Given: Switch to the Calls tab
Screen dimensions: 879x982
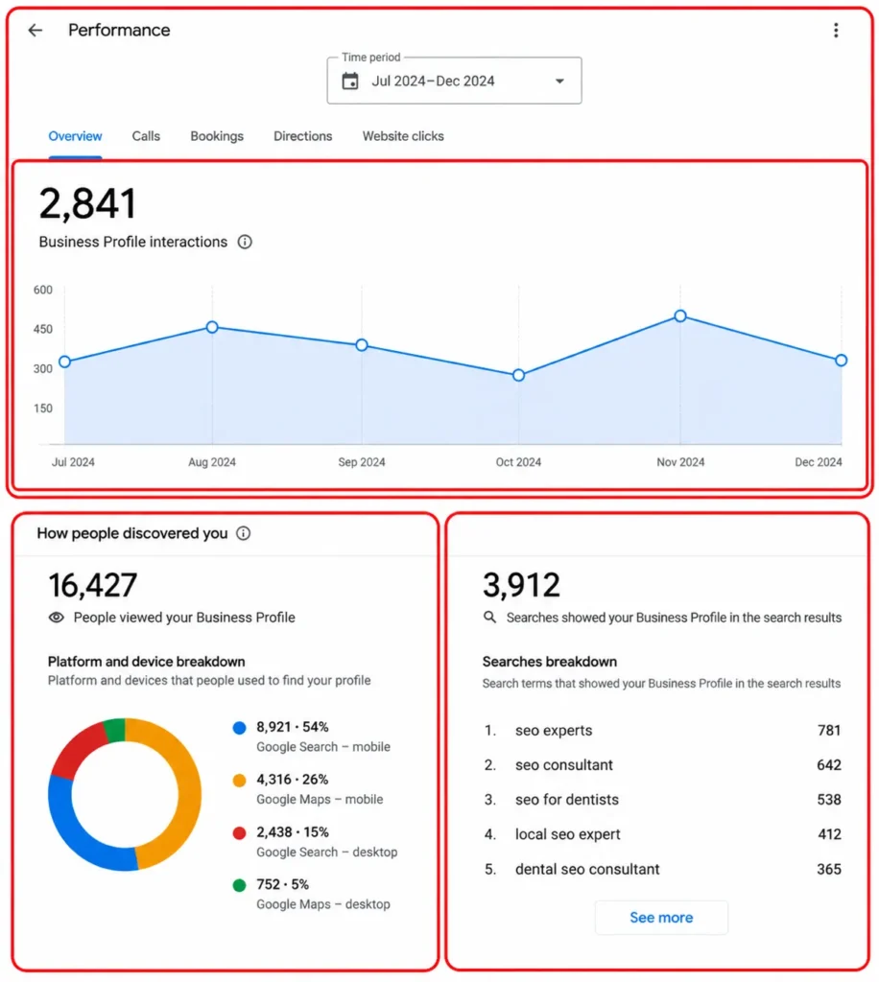Looking at the screenshot, I should pyautogui.click(x=146, y=136).
